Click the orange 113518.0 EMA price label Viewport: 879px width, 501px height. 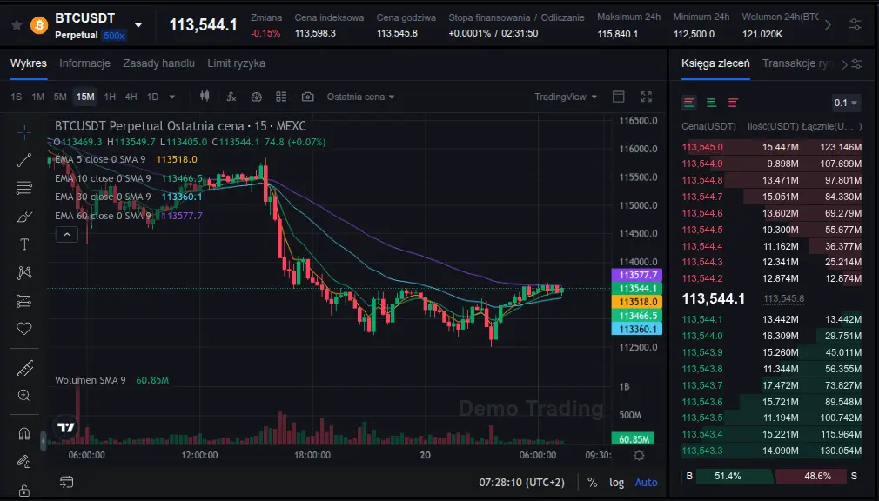637,302
